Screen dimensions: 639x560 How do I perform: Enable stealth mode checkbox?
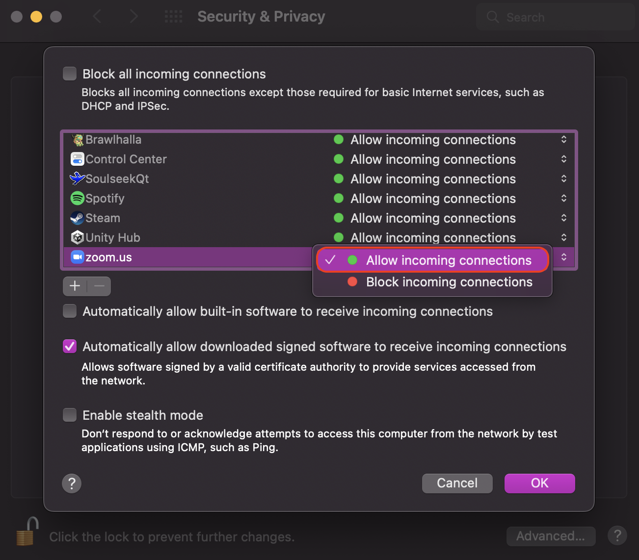[x=70, y=415]
